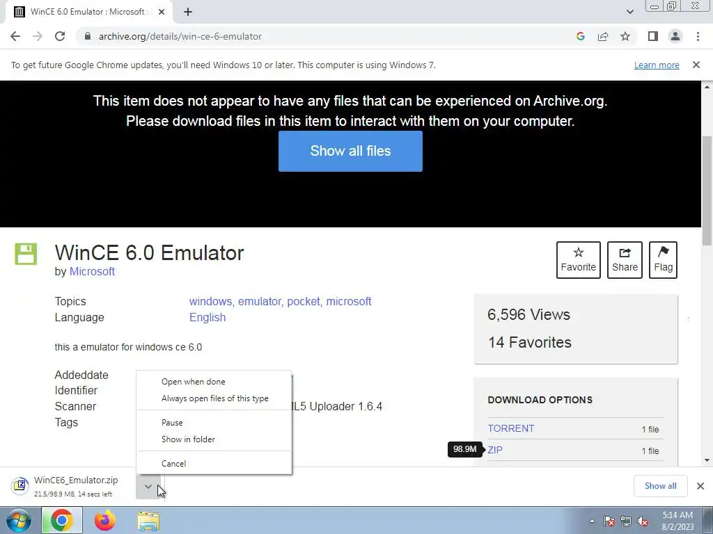713x534 pixels.
Task: Open Windows Explorer from the taskbar
Action: coord(148,520)
